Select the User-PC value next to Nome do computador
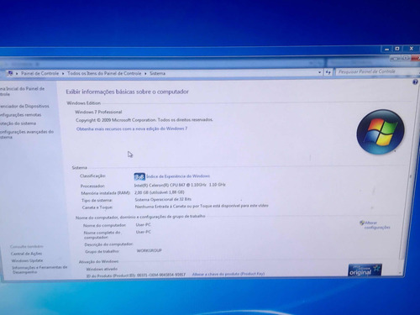This screenshot has height=315, width=420. [x=143, y=225]
